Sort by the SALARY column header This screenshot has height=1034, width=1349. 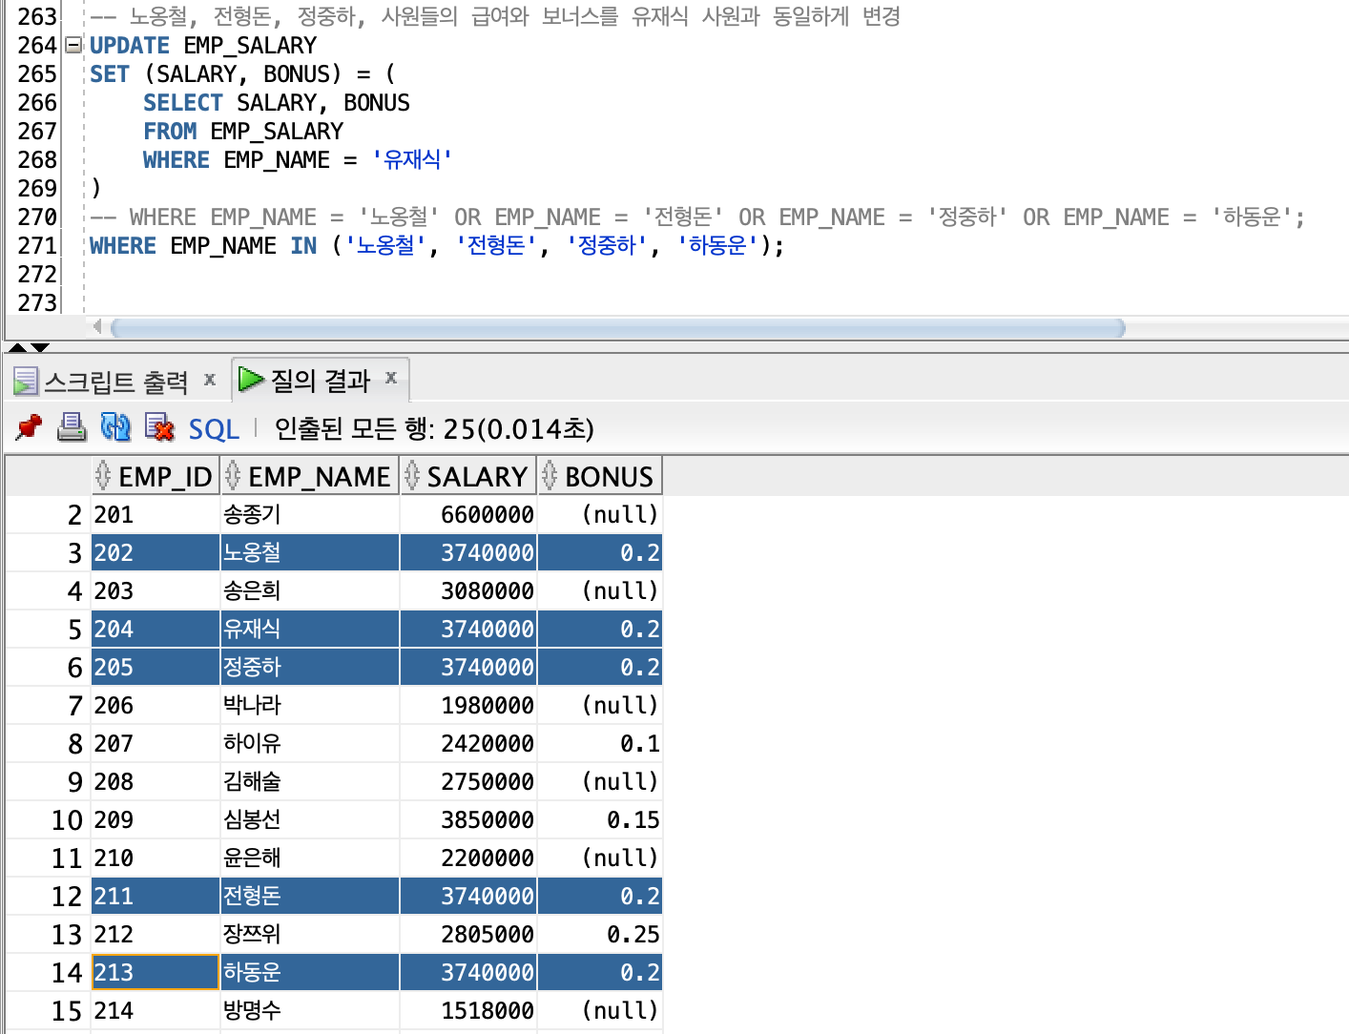point(467,476)
